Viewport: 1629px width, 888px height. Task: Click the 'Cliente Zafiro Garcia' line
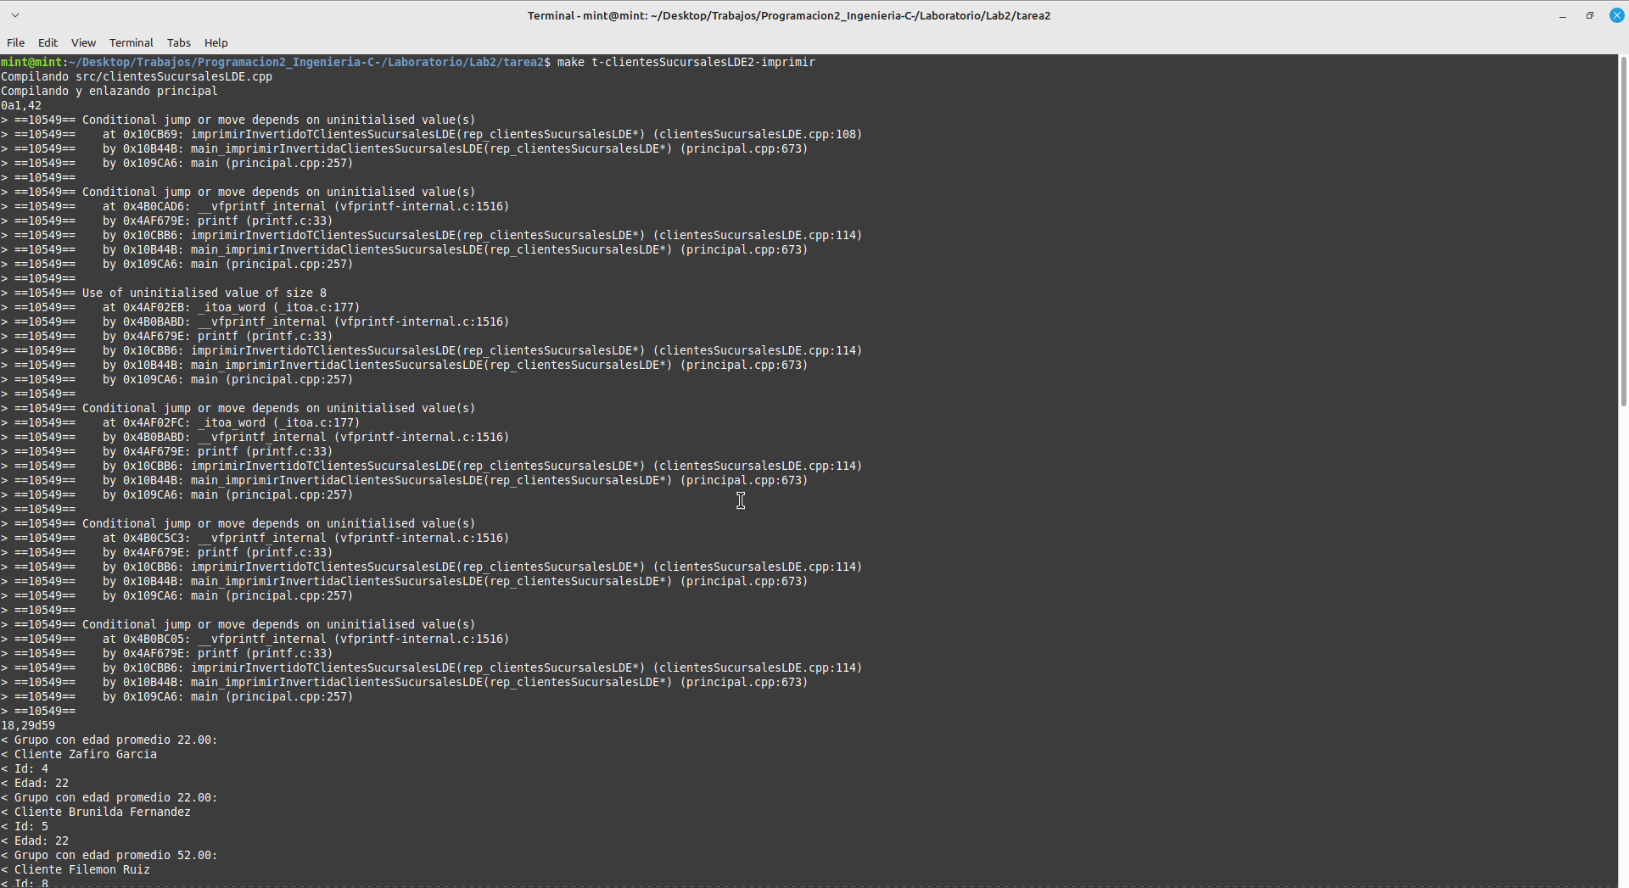pyautogui.click(x=79, y=754)
